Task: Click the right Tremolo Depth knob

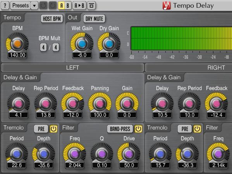Action: pos(187,154)
